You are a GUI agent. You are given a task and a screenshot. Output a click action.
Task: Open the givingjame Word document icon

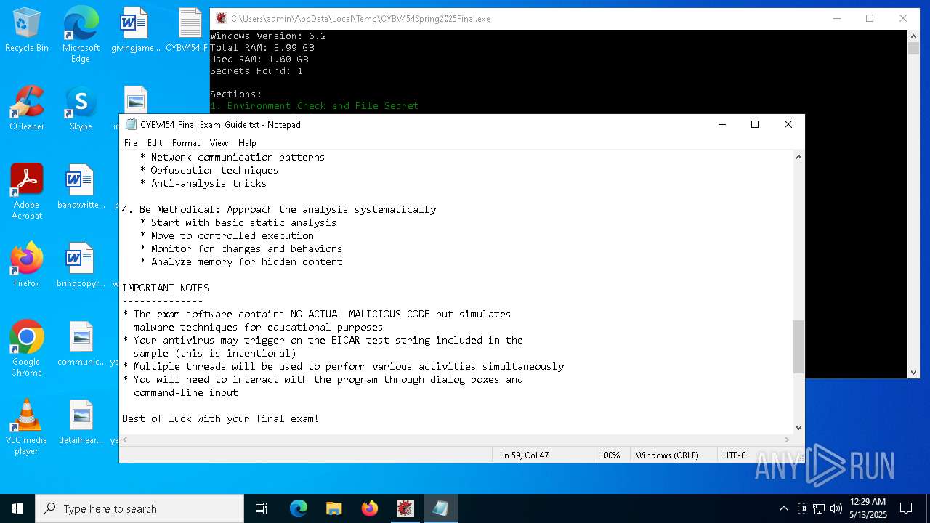[x=135, y=31]
